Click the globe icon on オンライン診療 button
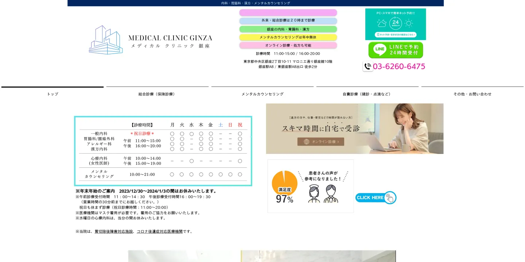Image resolution: width=525 pixels, height=262 pixels. click(306, 142)
